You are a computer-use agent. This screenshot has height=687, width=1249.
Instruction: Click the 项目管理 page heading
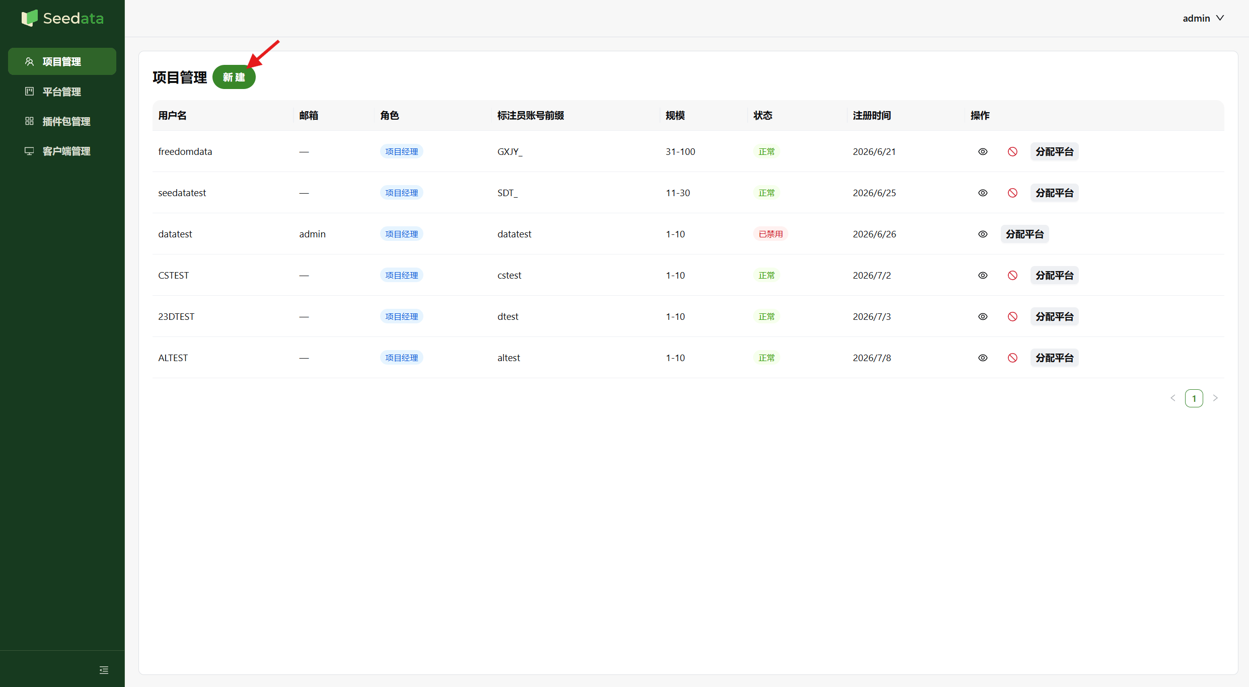[180, 77]
